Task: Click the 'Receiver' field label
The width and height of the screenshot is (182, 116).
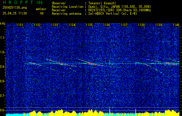Action: point(59,10)
